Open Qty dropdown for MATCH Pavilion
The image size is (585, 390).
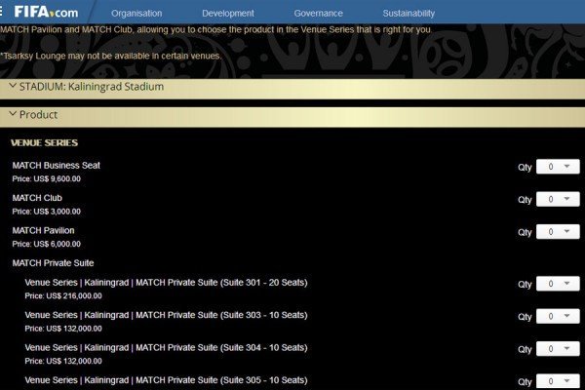tap(558, 232)
